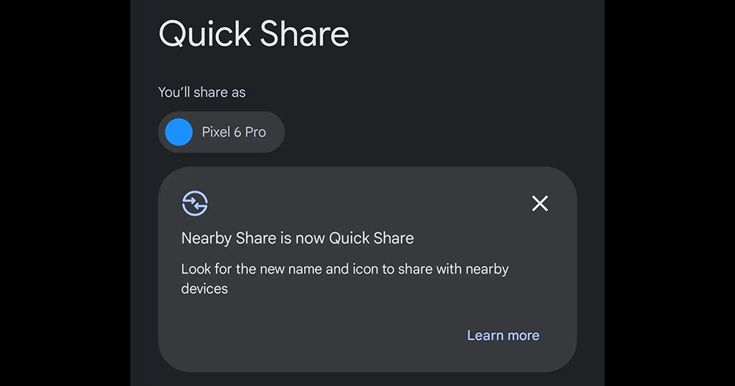Screen dimensions: 735x386
Task: Open the Learn more link
Action: [x=503, y=335]
